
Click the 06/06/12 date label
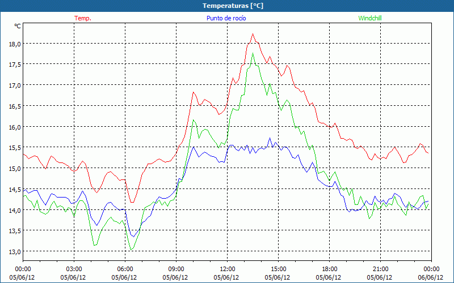[431, 277]
